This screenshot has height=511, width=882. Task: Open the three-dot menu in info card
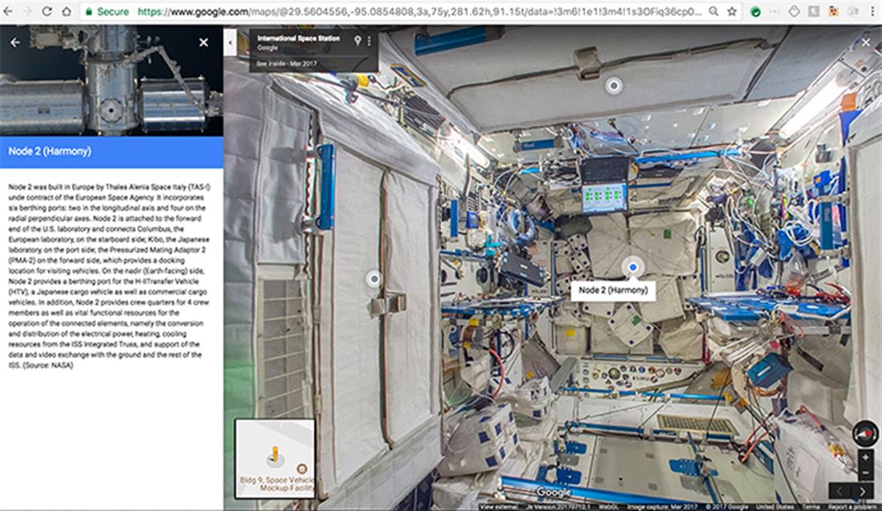[x=370, y=40]
